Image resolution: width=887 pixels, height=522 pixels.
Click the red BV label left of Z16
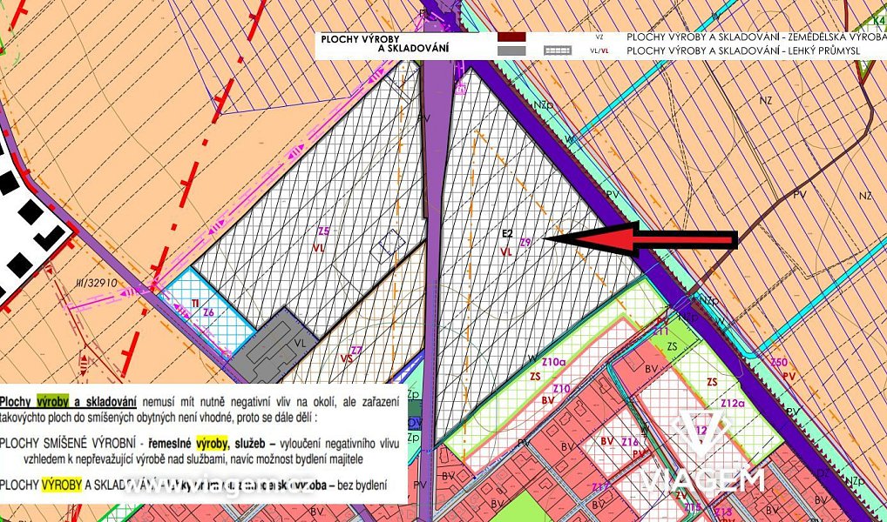click(607, 441)
